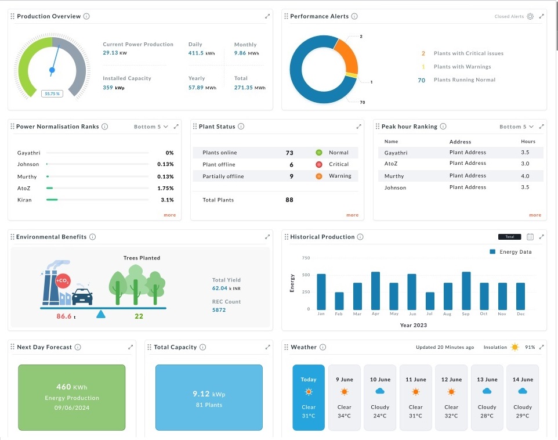Click more link in Peak hour Ranking
The width and height of the screenshot is (558, 440).
[x=535, y=215]
